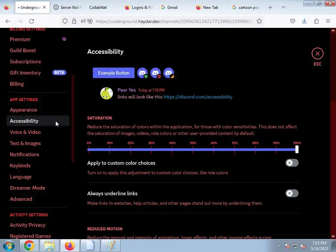Go back with the browser back arrow
336x252 pixels.
pos(8,21)
